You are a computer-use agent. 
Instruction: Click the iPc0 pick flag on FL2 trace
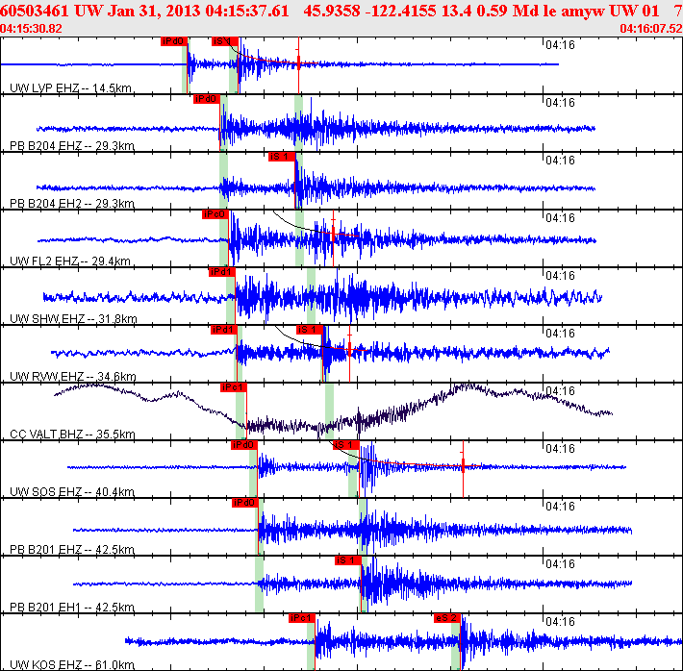click(215, 214)
